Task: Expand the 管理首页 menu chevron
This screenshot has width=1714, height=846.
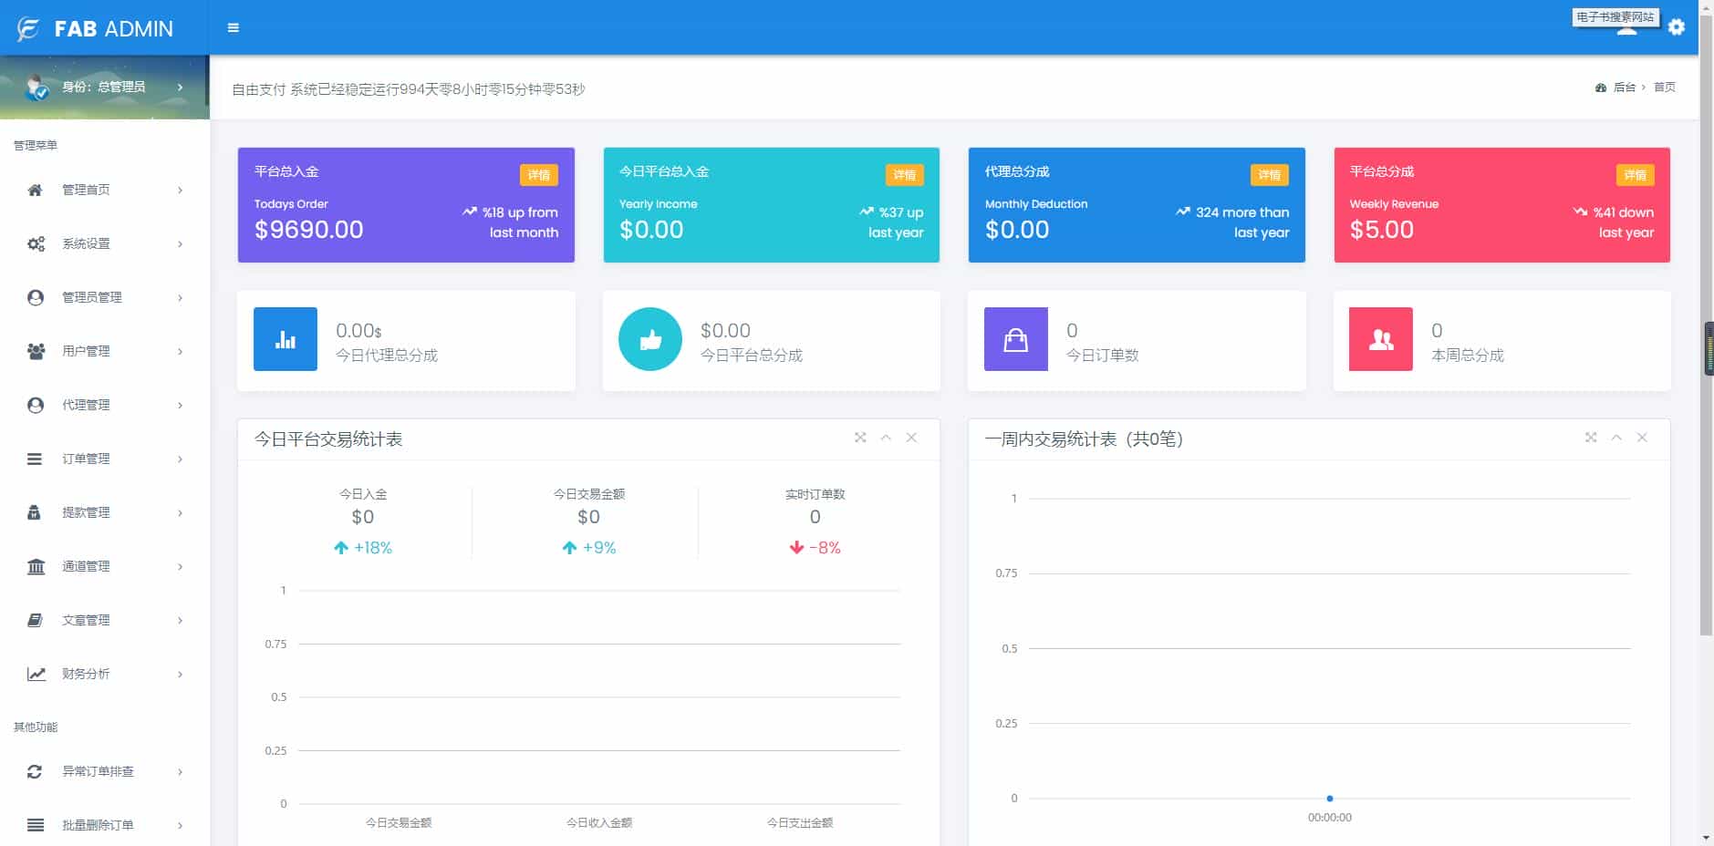Action: [181, 190]
